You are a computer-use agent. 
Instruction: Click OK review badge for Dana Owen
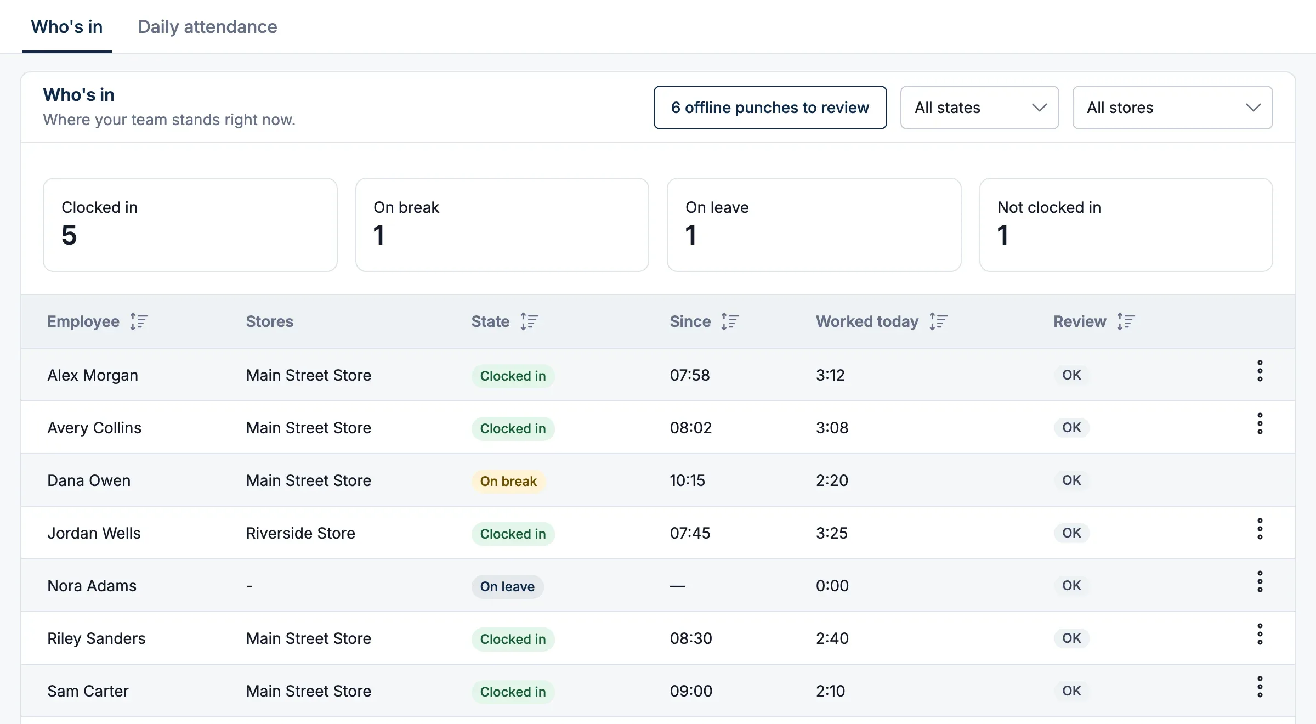pyautogui.click(x=1071, y=480)
